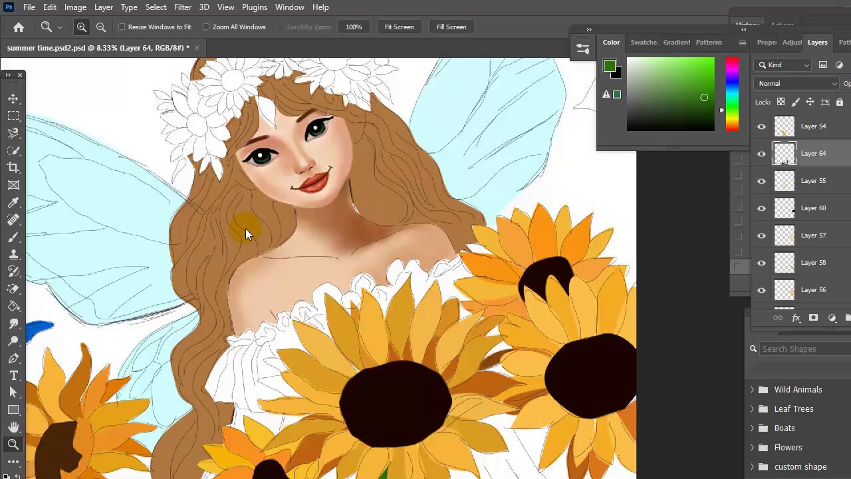Hide Layer 56 with eye icon
This screenshot has width=851, height=479.
(762, 290)
